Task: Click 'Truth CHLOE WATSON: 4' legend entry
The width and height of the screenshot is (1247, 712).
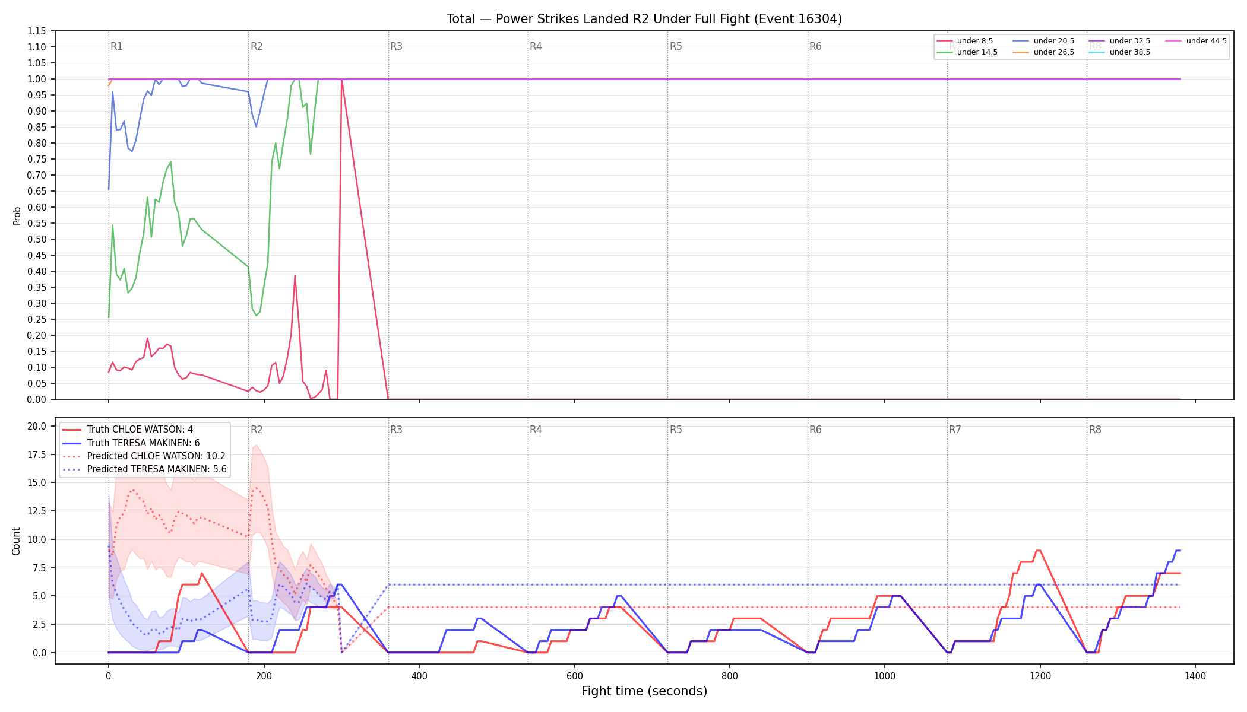Action: 140,430
